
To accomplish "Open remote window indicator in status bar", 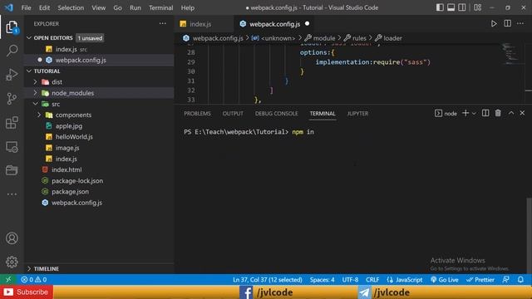I will coord(8,279).
